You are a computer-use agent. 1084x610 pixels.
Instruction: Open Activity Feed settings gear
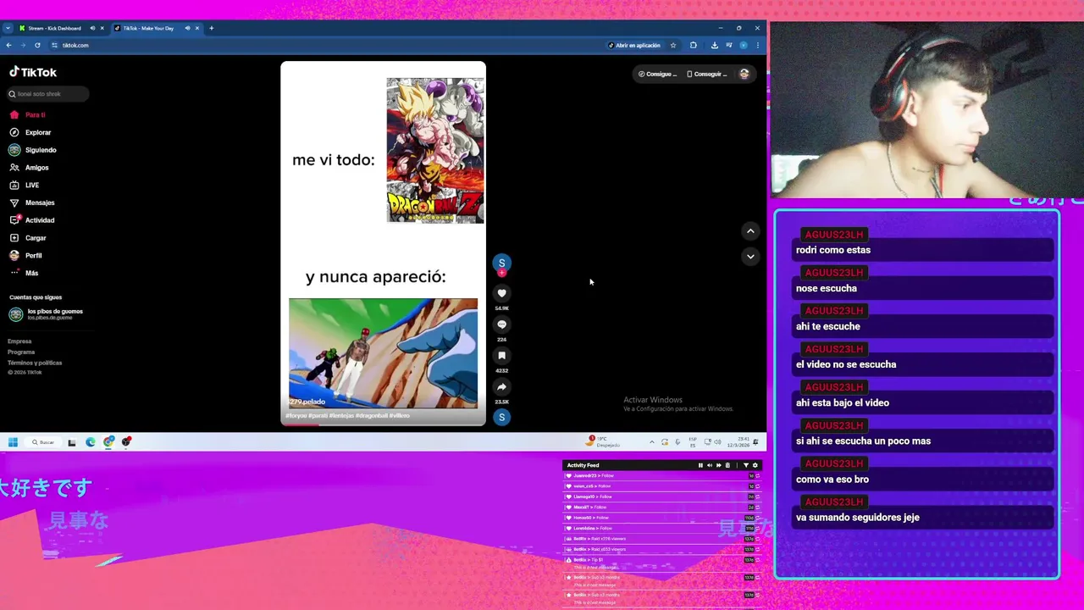pyautogui.click(x=755, y=465)
